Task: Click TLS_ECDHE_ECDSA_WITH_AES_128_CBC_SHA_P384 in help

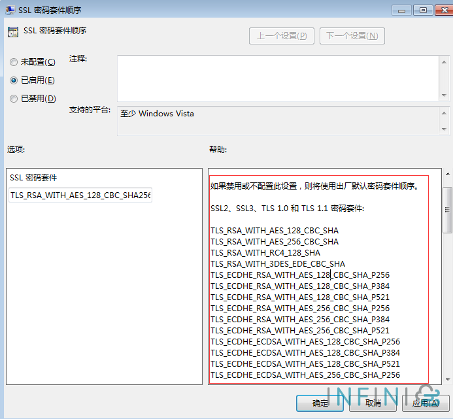Action: (305, 352)
